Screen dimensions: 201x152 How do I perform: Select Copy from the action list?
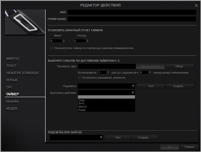click(x=82, y=100)
